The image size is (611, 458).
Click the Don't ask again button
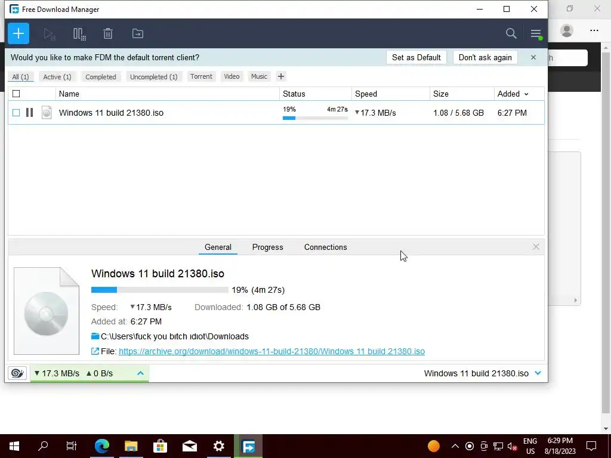(x=485, y=57)
